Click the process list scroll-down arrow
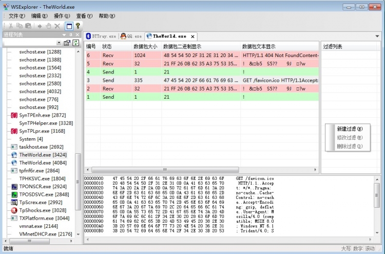The height and width of the screenshot is (254, 385). pyautogui.click(x=78, y=234)
